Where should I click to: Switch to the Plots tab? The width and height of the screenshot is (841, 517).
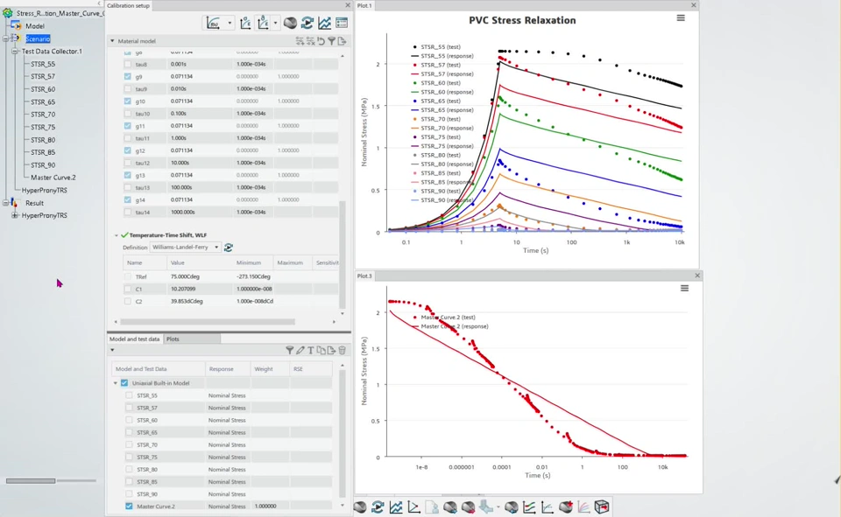pyautogui.click(x=173, y=339)
